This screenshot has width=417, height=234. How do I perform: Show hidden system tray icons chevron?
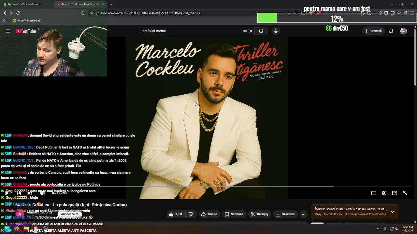click(378, 229)
